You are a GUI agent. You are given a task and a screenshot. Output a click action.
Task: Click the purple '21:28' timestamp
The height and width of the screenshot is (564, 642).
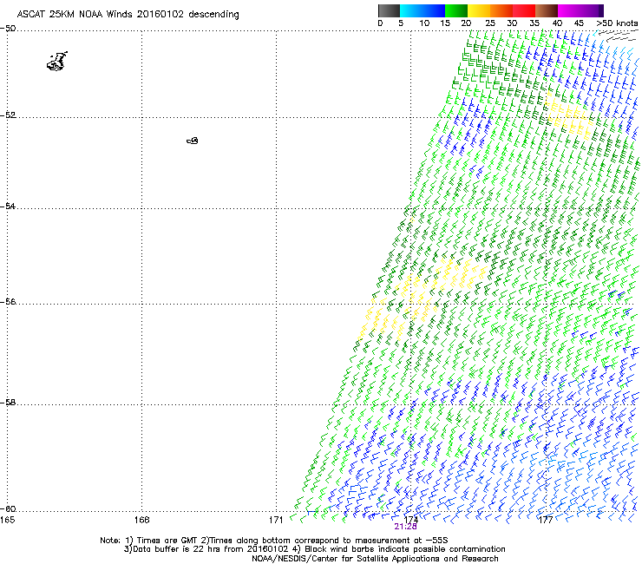pos(405,527)
